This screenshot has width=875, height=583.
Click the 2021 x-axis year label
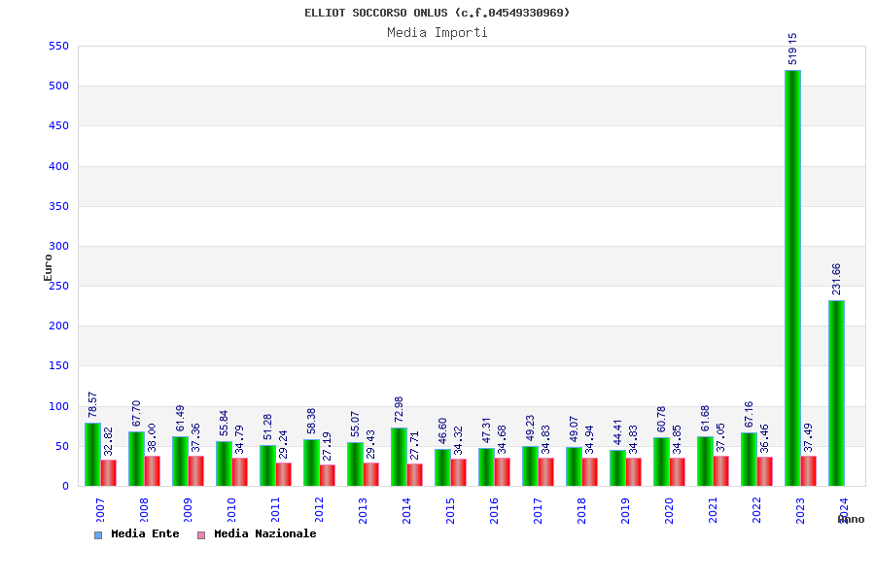coord(713,510)
